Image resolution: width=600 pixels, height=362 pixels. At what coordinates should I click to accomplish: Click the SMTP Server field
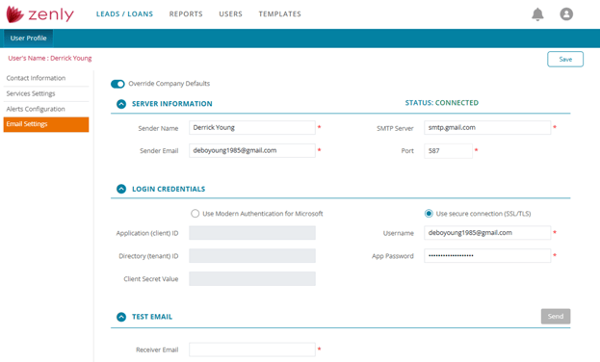pyautogui.click(x=487, y=128)
